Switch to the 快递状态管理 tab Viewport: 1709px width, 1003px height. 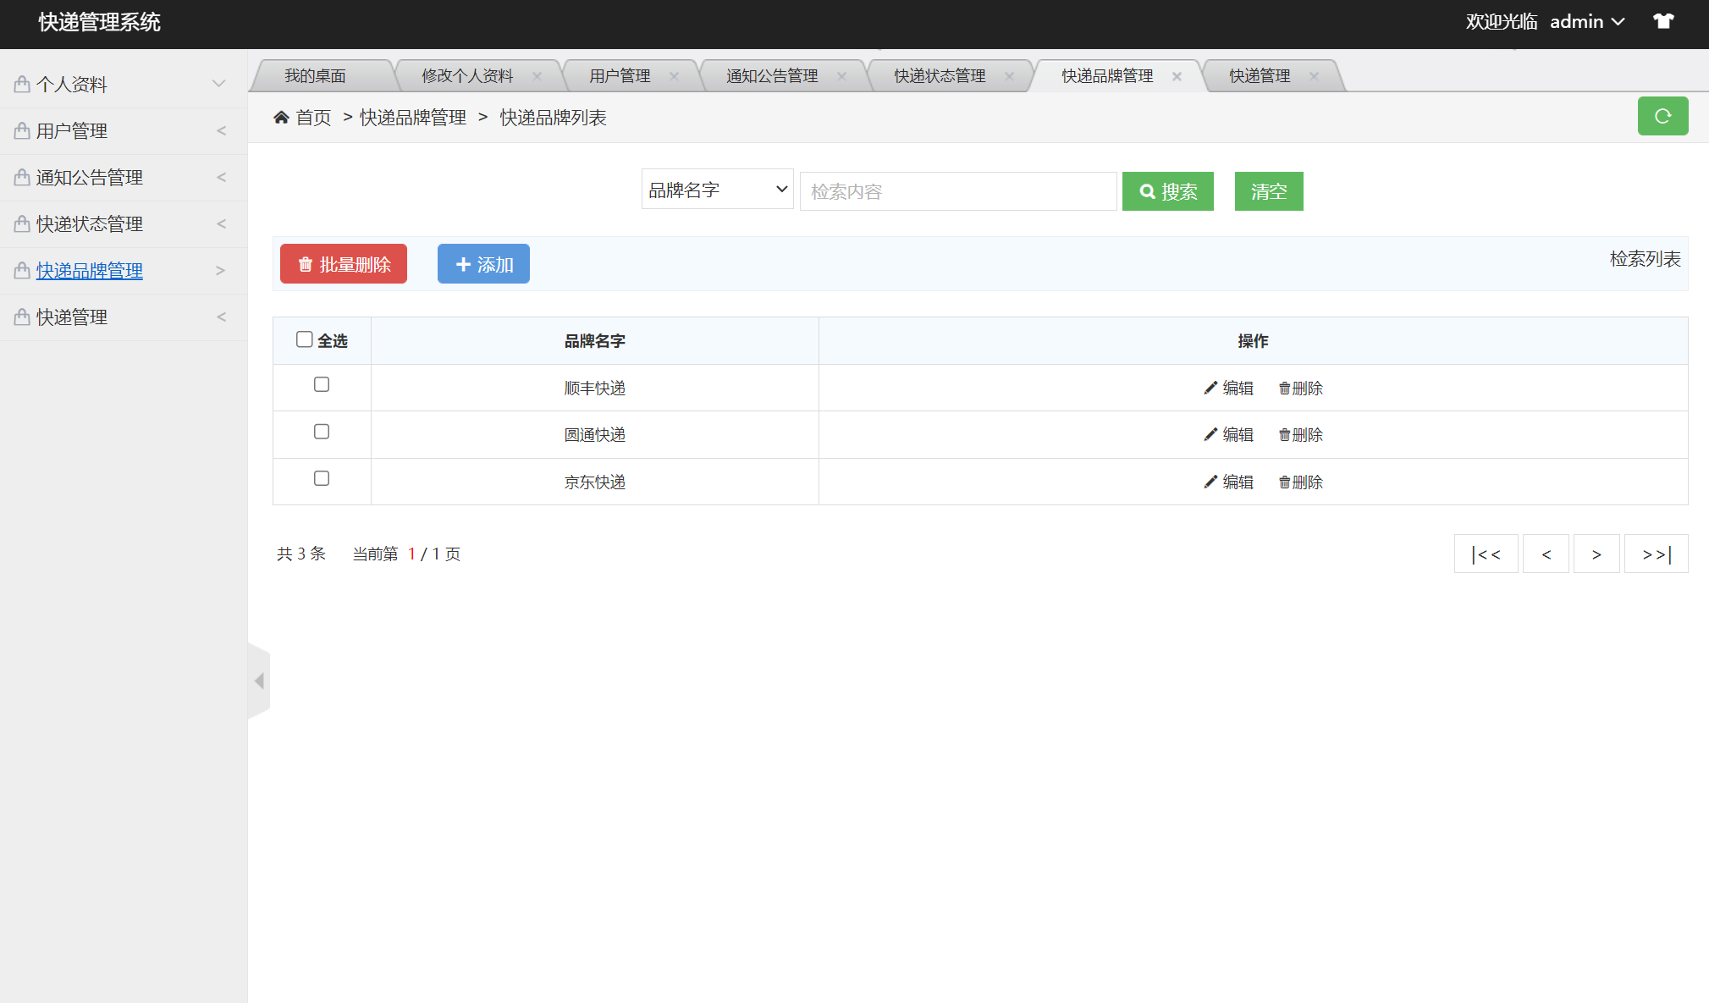tap(938, 75)
